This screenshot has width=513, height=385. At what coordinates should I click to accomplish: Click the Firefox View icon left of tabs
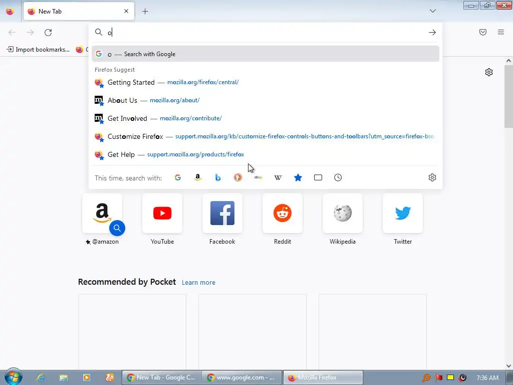pos(10,11)
